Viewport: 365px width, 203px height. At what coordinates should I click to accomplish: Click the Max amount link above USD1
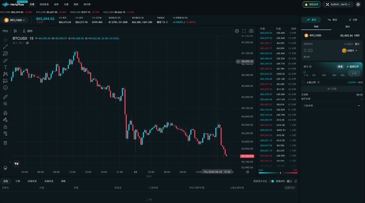[x=357, y=44]
